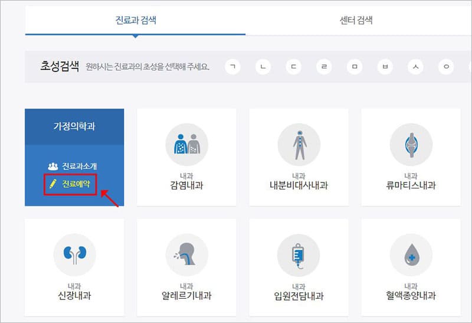This screenshot has width=472, height=323.
Task: Filter departments by initial ㄱ
Action: pyautogui.click(x=234, y=66)
